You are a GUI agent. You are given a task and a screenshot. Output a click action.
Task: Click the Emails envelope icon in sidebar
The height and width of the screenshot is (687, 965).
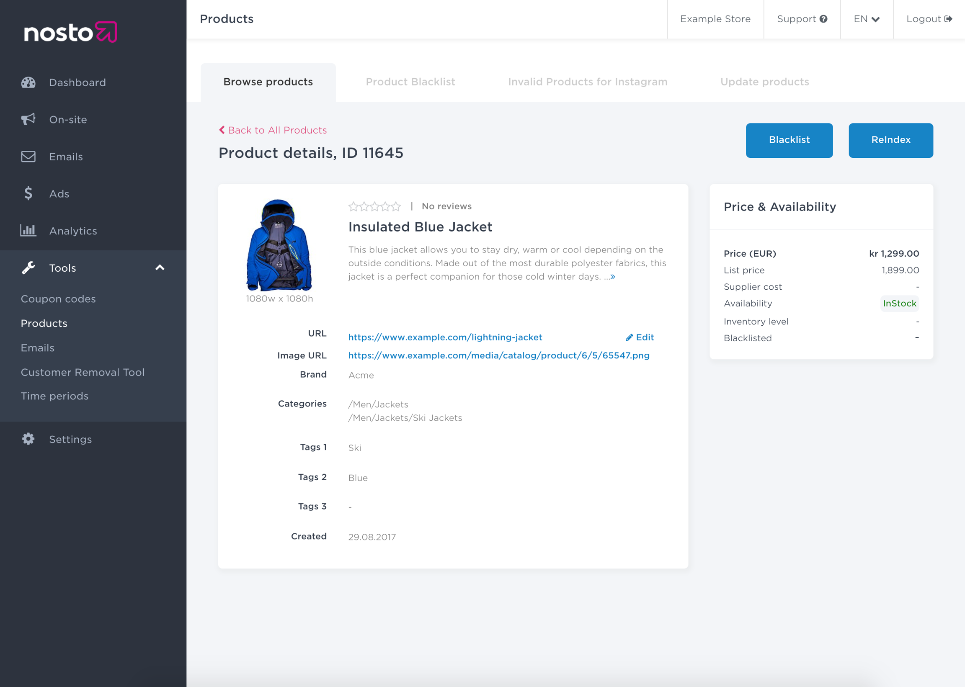28,157
